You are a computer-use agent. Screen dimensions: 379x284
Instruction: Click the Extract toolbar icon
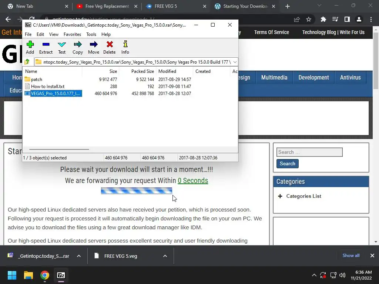[46, 48]
